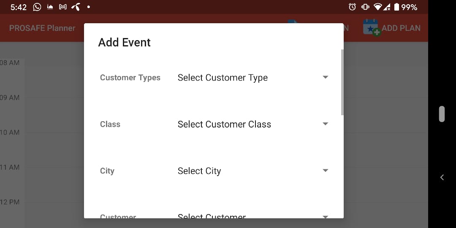
Task: Open the WhatsApp notification icon
Action: (37, 7)
